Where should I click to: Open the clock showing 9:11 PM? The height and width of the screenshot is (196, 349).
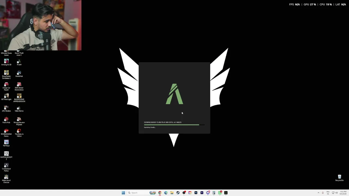pos(343,193)
